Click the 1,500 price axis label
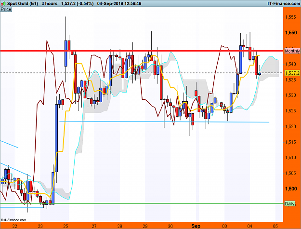The height and width of the screenshot is (229, 301). pos(291,189)
